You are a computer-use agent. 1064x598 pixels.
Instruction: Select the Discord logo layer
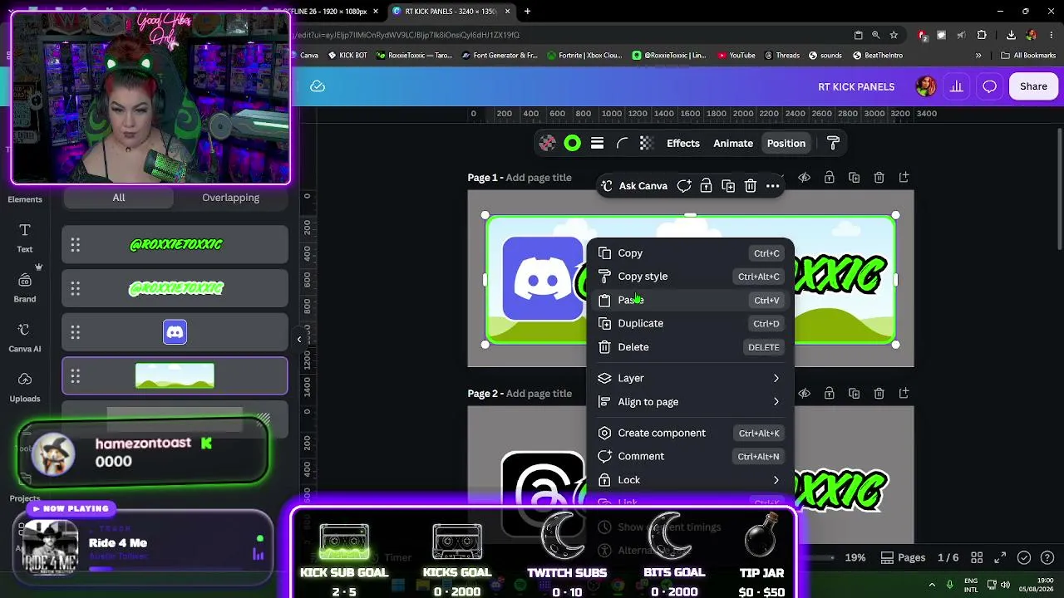175,332
